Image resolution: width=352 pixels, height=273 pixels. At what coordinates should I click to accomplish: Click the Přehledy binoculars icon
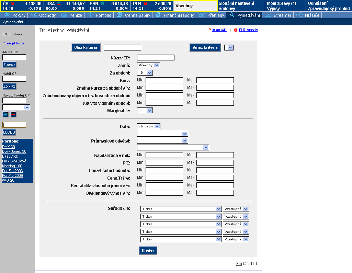[202, 15]
